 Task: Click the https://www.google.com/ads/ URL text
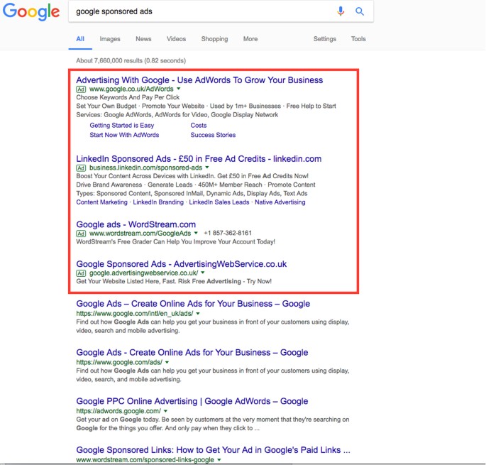[119, 362]
